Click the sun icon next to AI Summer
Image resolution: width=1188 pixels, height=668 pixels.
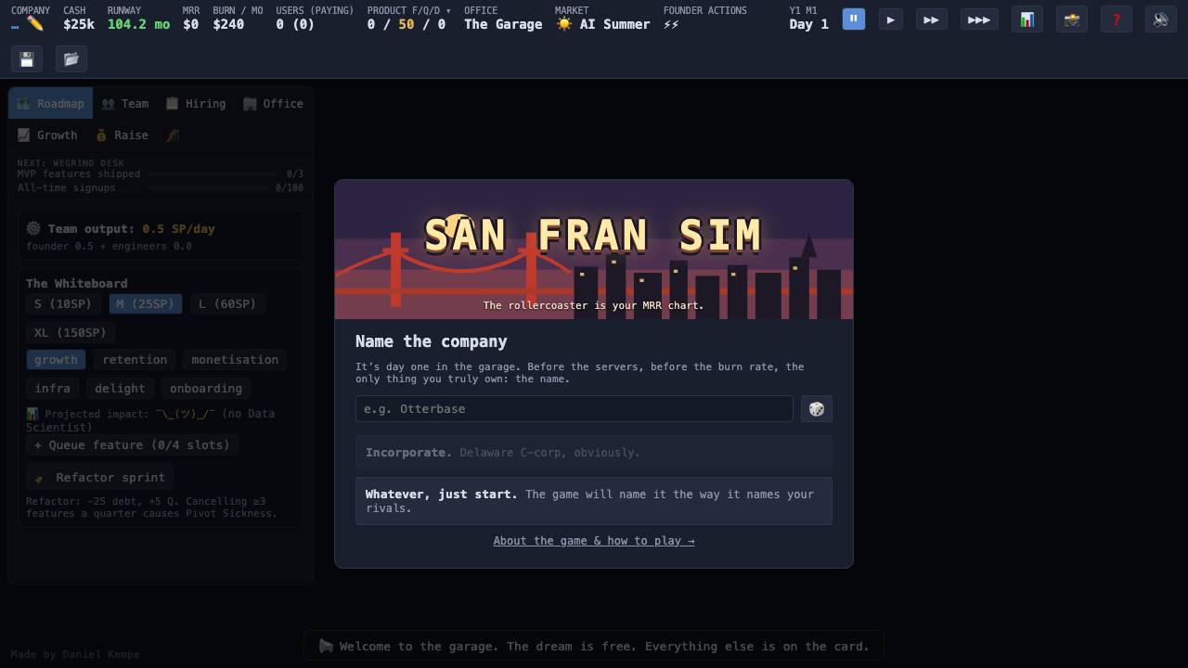(564, 24)
